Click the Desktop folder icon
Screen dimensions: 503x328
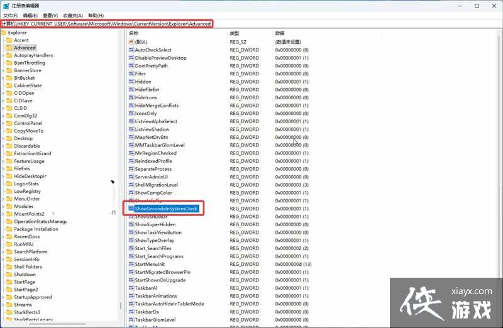pos(9,138)
